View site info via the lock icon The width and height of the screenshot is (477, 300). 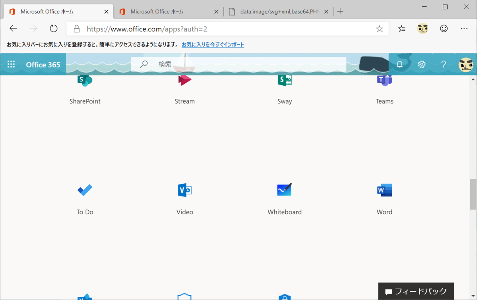[77, 29]
